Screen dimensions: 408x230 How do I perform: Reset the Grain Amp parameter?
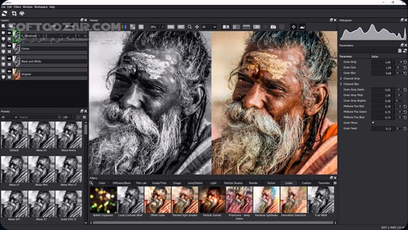405,62
